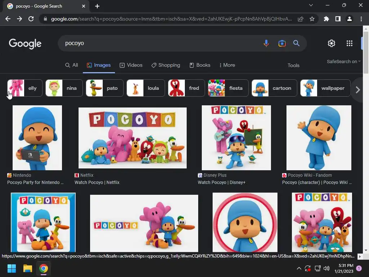Reload the current page
This screenshot has width=369, height=277.
click(x=31, y=19)
